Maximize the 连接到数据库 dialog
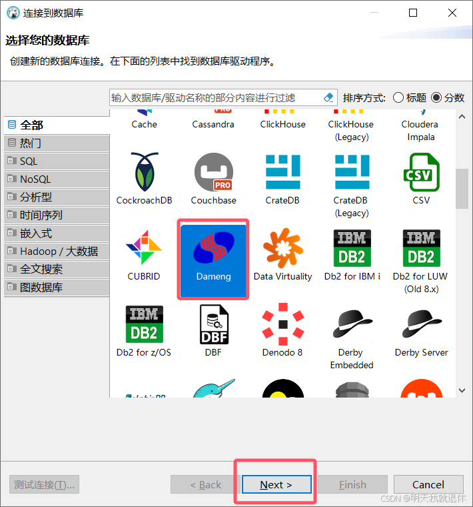 pyautogui.click(x=413, y=13)
